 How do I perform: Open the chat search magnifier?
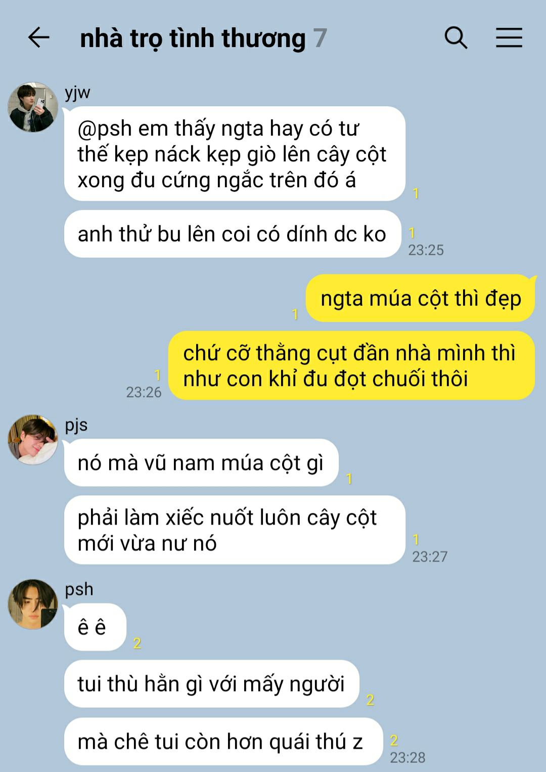(x=456, y=38)
